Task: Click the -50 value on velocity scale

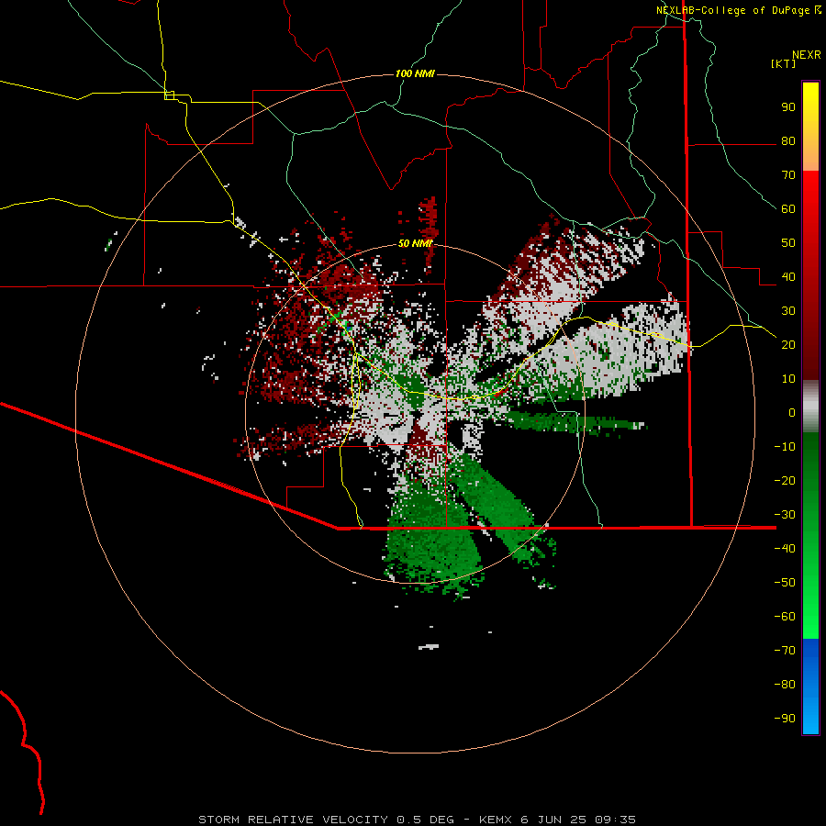Action: (785, 583)
